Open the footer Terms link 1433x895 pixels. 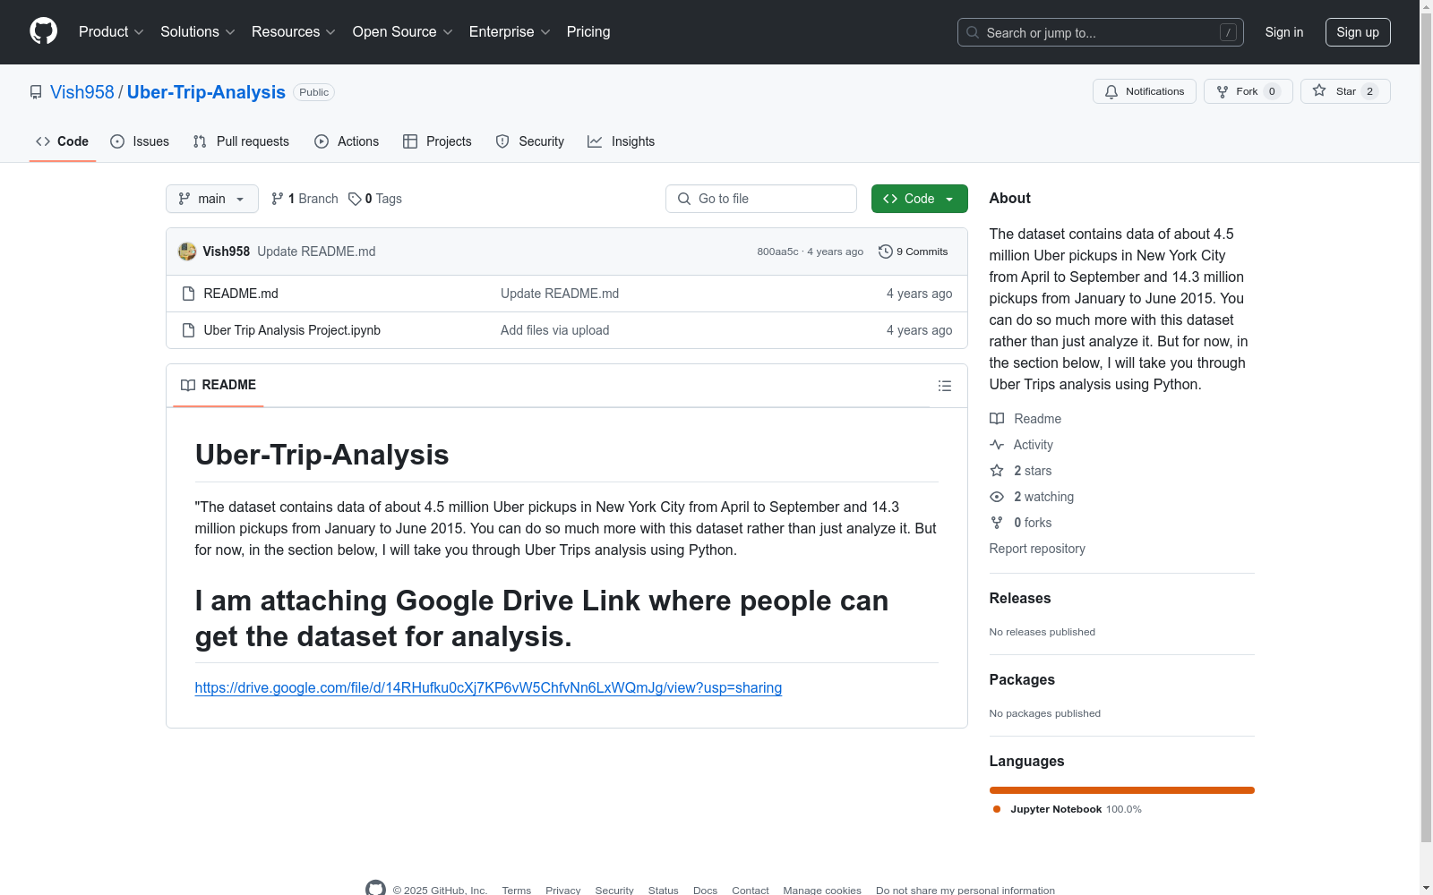click(x=517, y=890)
